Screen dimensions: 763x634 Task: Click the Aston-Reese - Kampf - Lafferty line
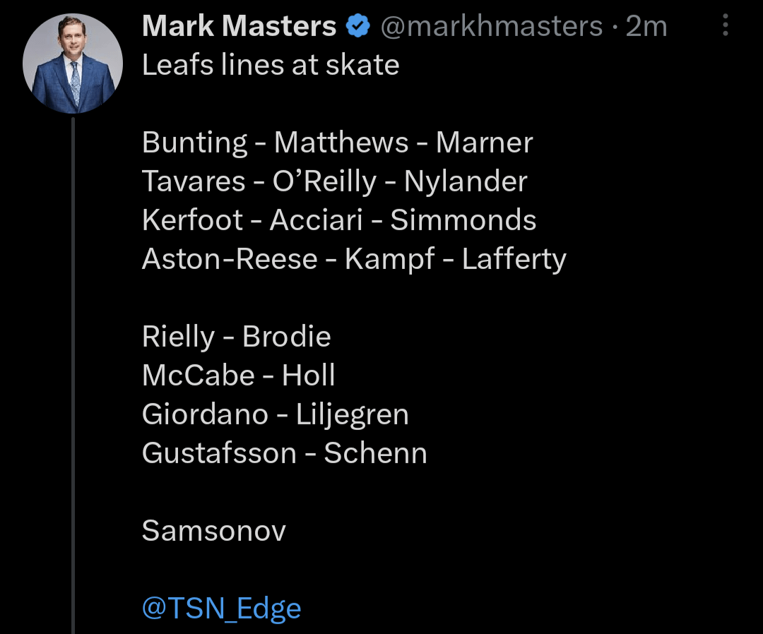(x=354, y=259)
